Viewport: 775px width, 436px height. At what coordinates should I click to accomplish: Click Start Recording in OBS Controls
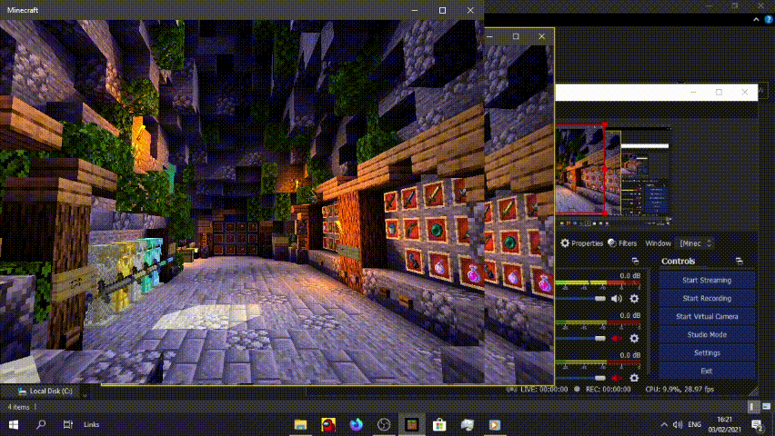[x=707, y=298]
